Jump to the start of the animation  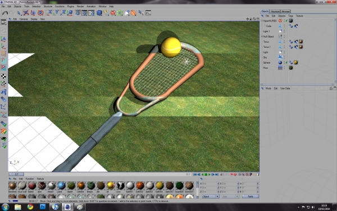point(195,174)
